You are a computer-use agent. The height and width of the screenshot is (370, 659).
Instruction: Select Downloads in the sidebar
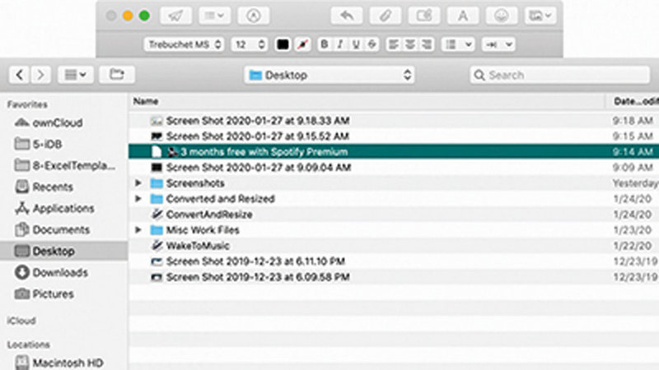tap(58, 272)
